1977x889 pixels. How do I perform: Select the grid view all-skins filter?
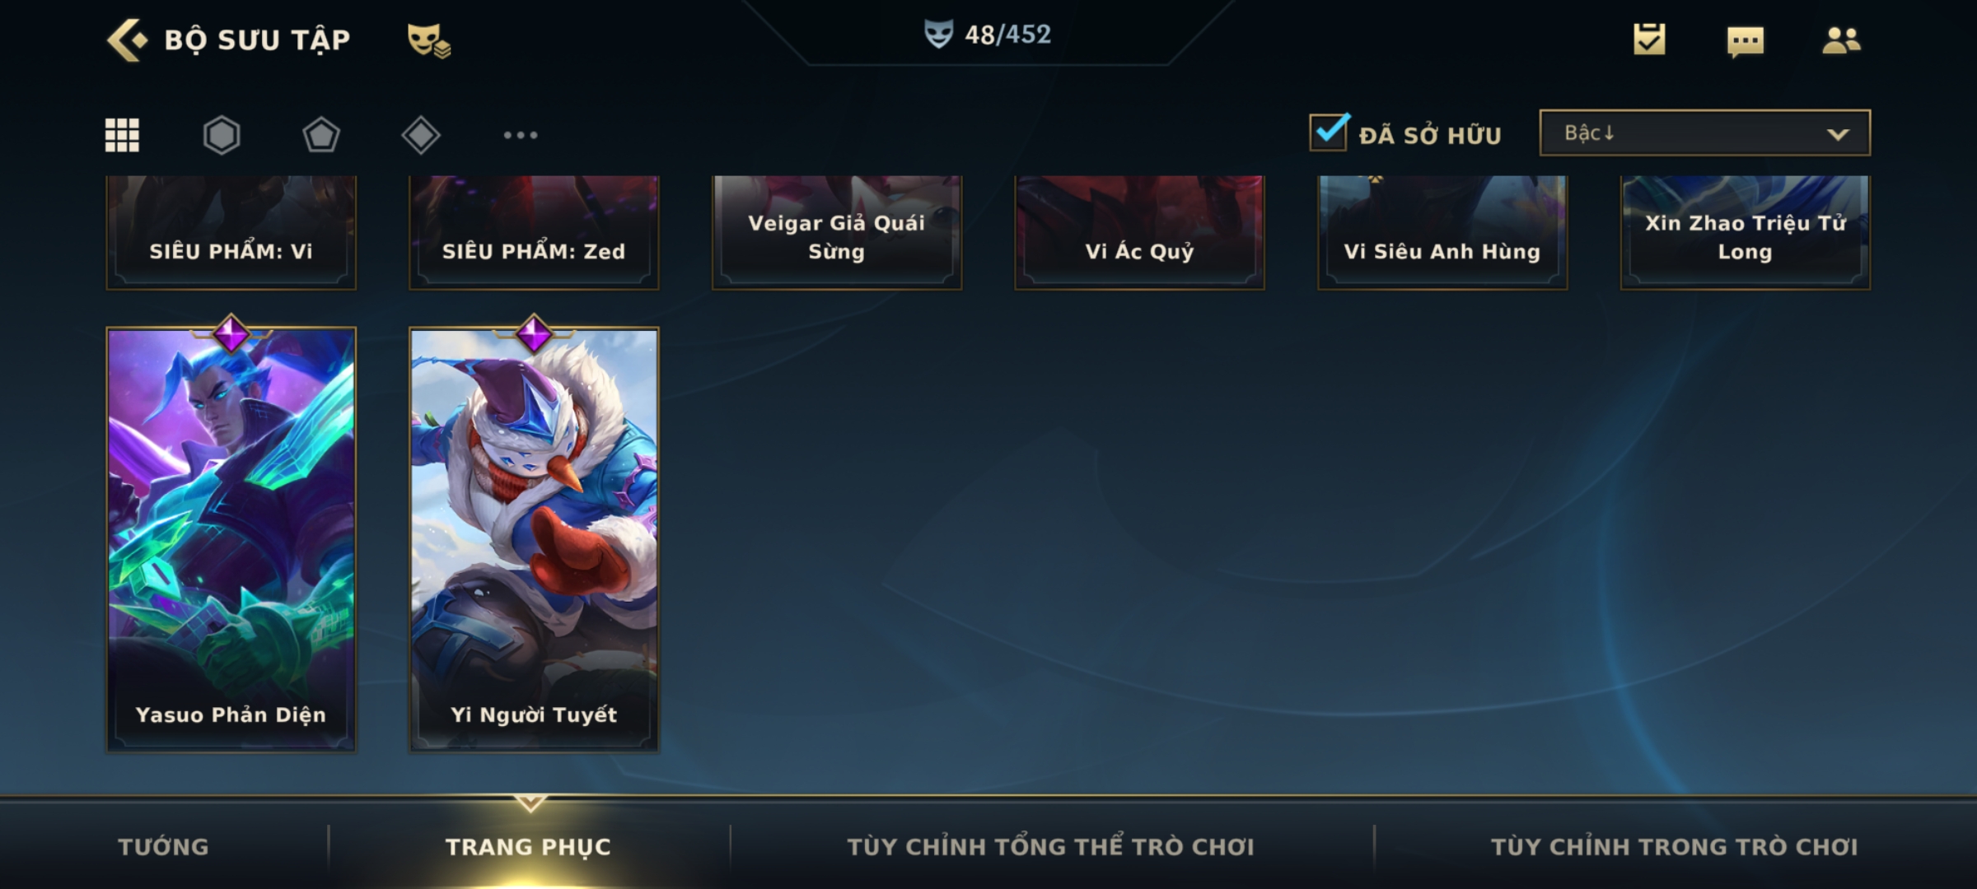pos(122,135)
